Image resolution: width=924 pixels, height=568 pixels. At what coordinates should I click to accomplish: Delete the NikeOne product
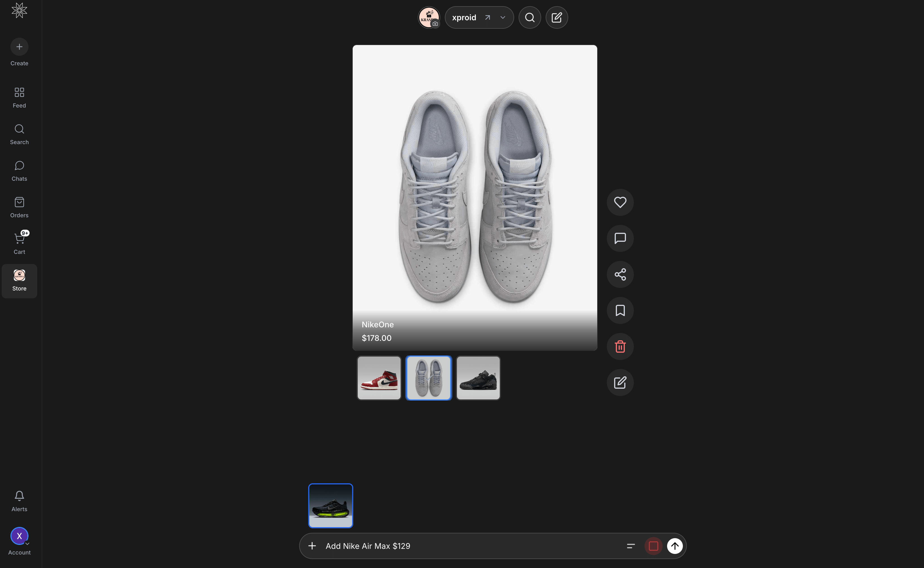[619, 346]
